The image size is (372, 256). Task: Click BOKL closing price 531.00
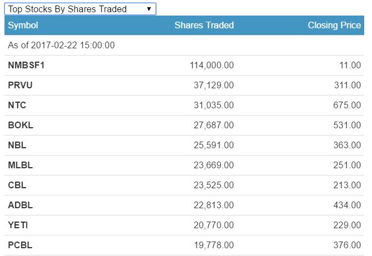[346, 126]
